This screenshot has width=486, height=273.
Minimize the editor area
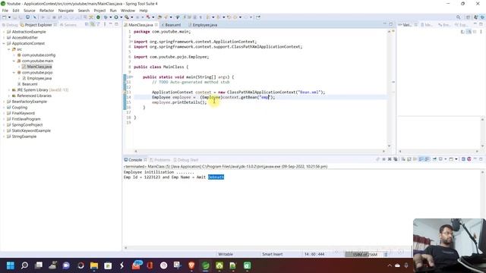385,24
